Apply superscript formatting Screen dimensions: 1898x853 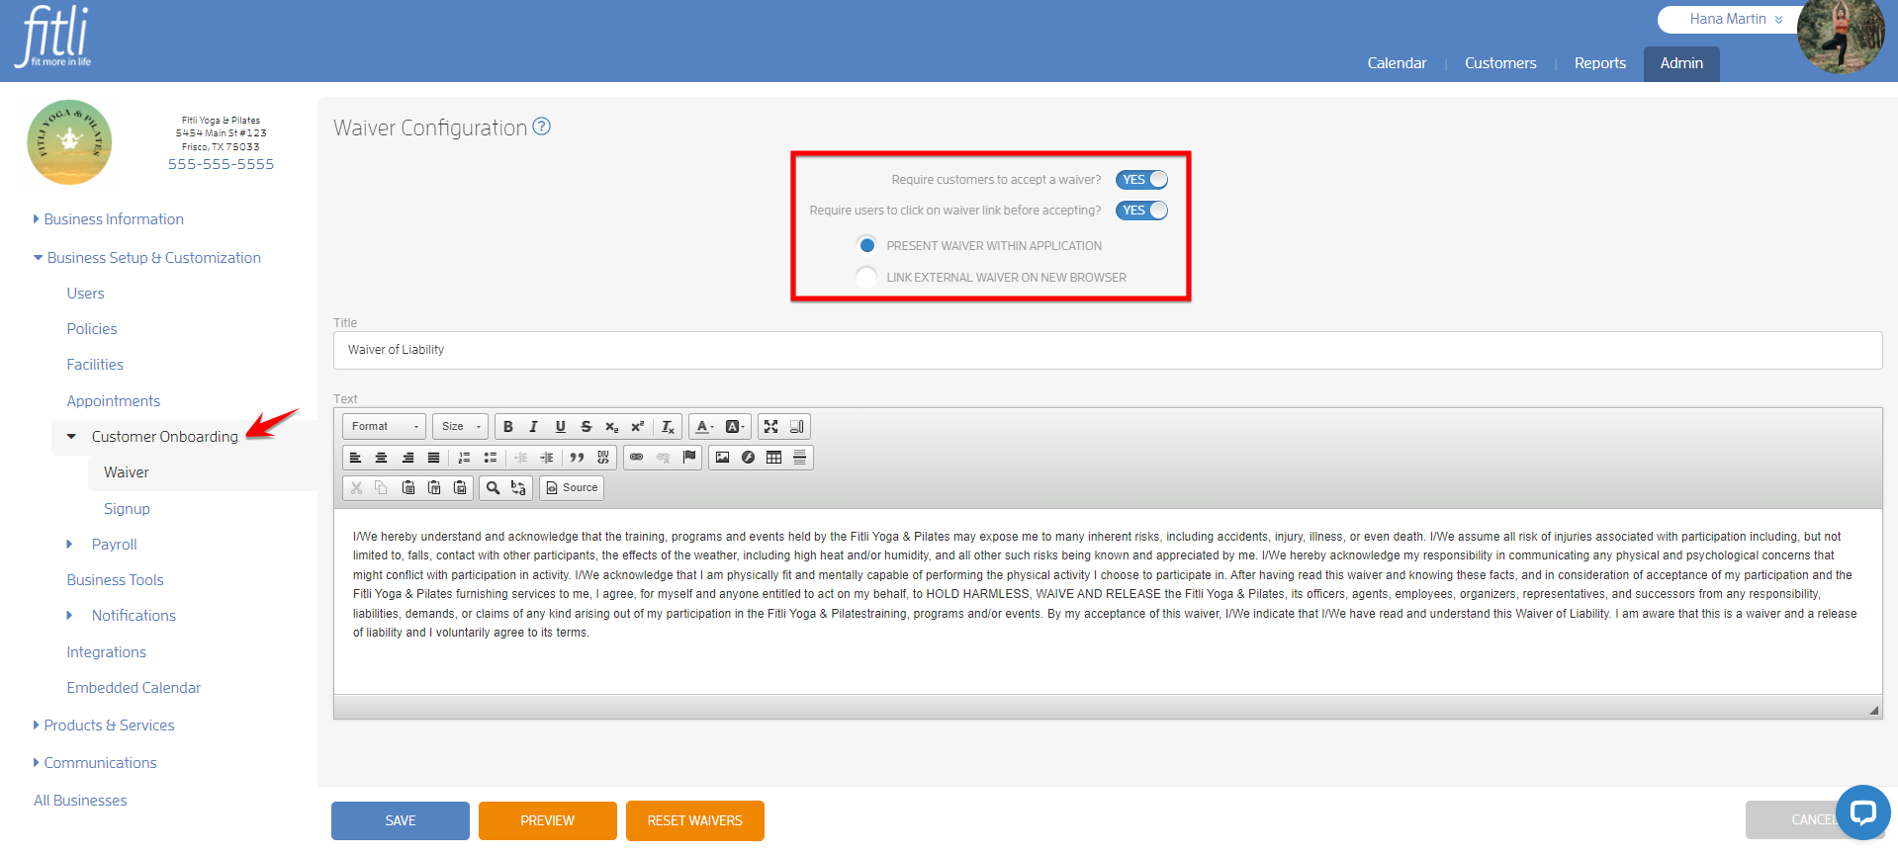click(x=637, y=427)
